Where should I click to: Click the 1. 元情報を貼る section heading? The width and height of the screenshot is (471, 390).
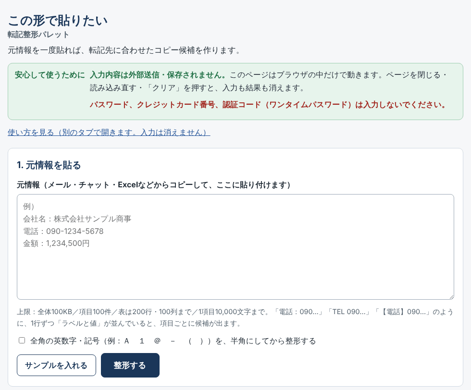[49, 165]
